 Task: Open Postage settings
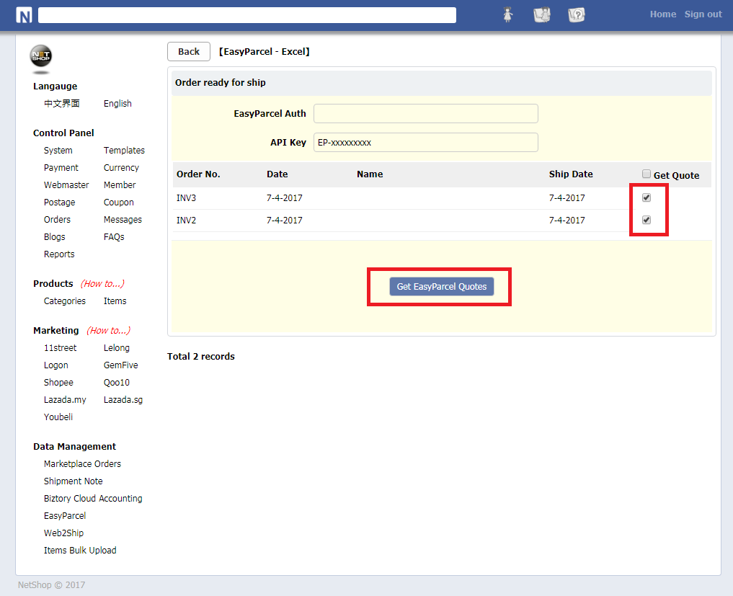[59, 202]
